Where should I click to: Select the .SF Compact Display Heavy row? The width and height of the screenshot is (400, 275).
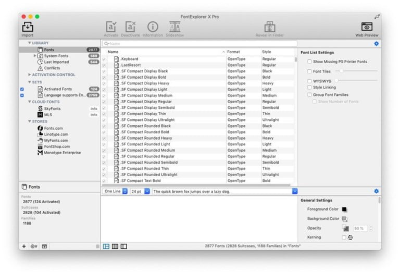(198, 83)
